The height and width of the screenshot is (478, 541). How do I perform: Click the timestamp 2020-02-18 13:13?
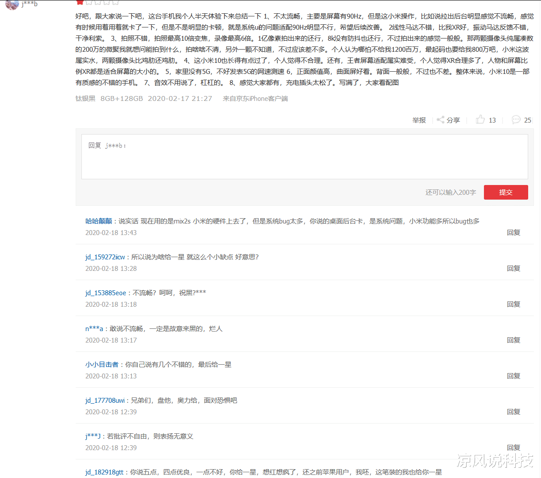coord(111,376)
